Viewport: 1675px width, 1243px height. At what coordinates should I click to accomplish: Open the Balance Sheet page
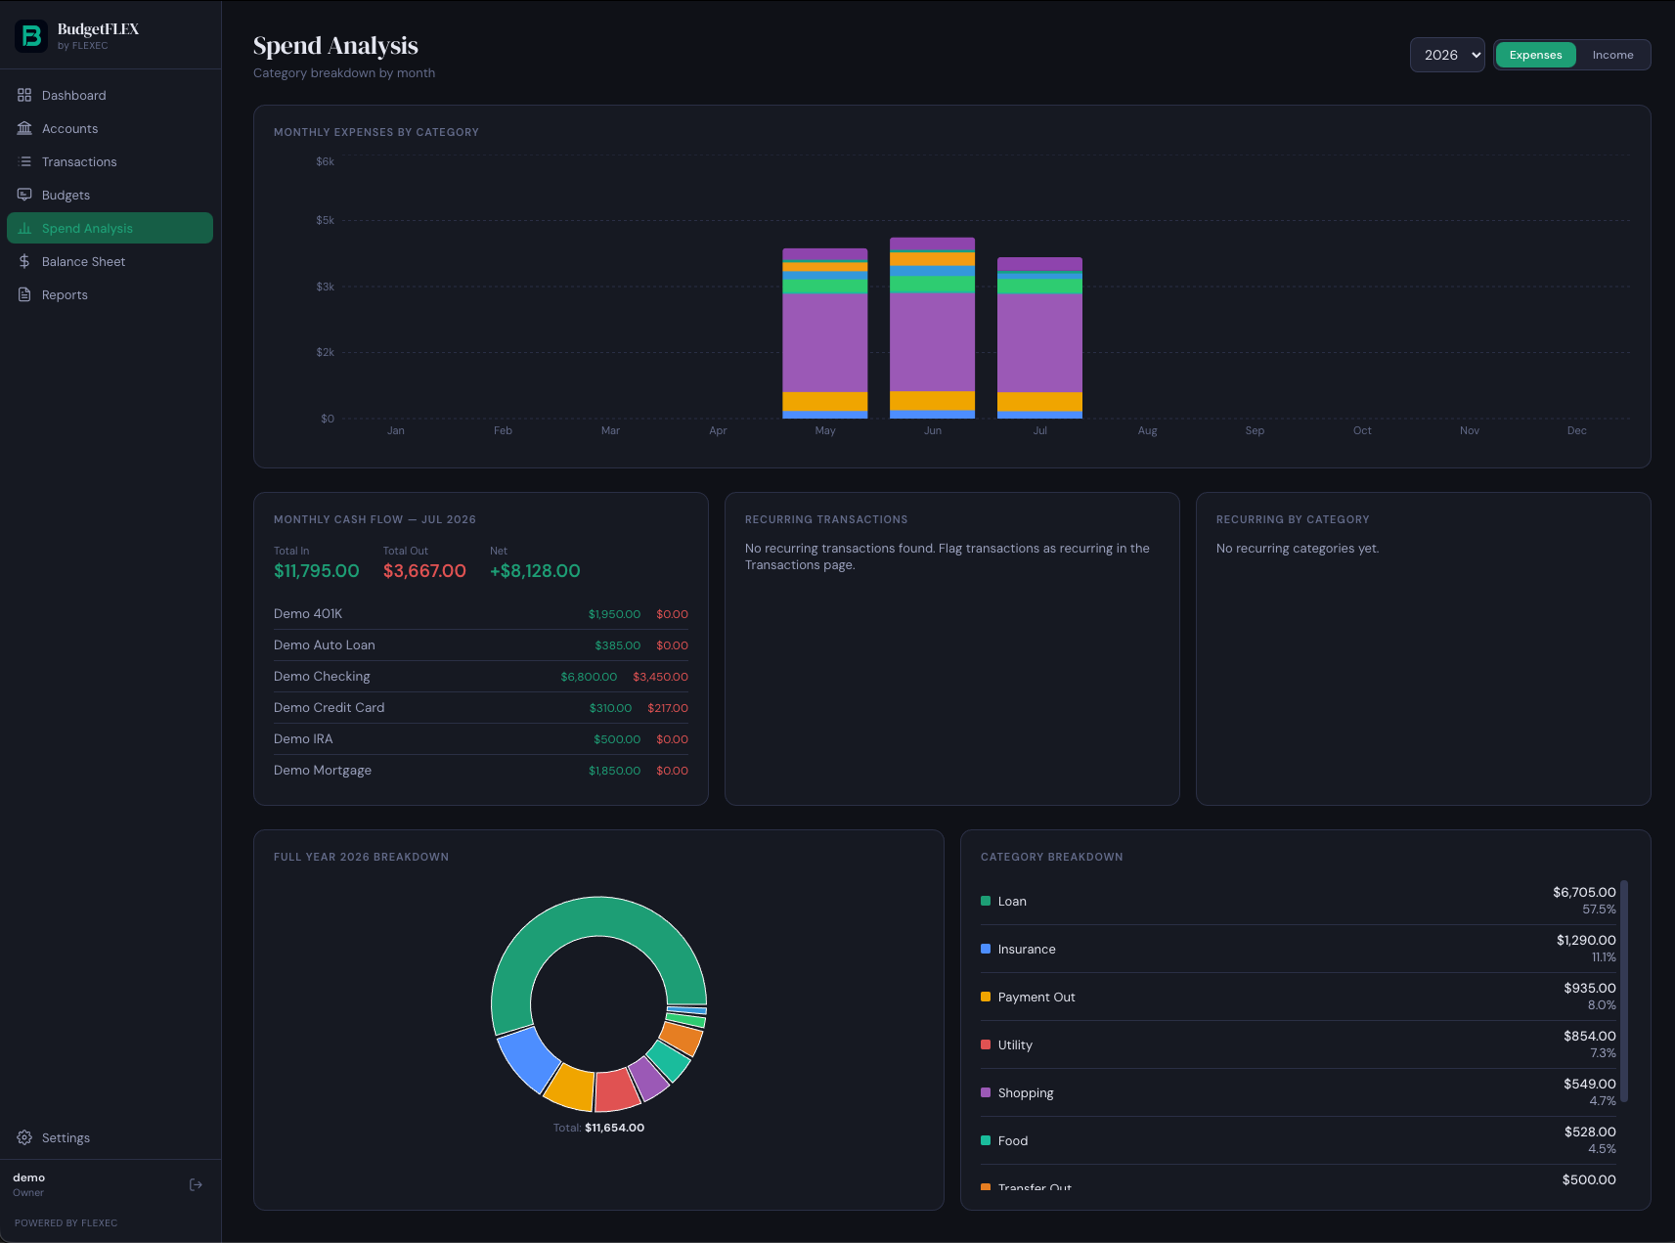[x=110, y=261]
